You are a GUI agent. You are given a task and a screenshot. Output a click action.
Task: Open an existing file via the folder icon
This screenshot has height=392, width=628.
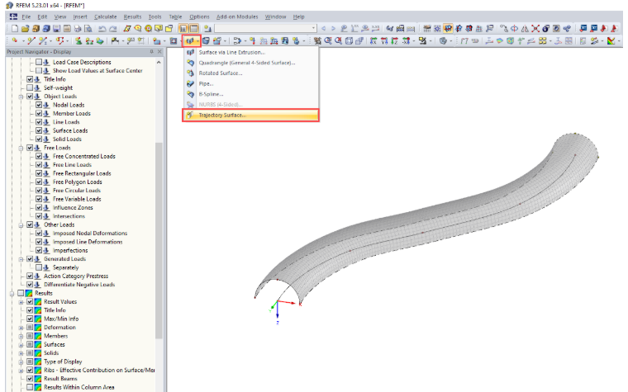[26, 29]
